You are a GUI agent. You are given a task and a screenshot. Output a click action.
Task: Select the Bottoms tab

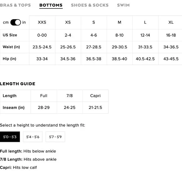[x=51, y=5]
